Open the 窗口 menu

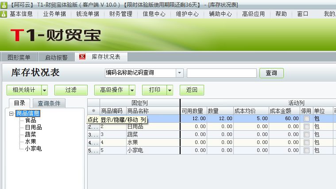(x=303, y=14)
